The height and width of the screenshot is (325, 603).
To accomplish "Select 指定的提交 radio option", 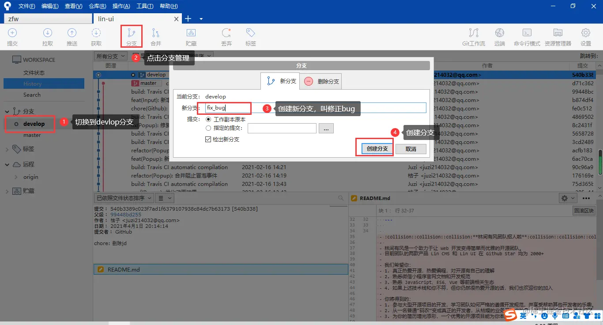I will 208,128.
